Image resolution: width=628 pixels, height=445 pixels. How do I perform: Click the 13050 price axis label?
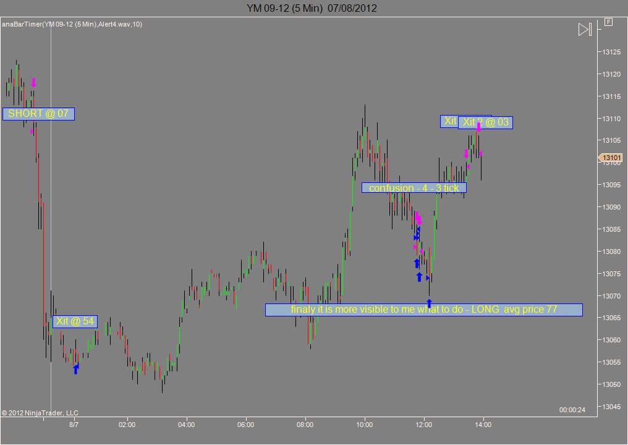611,384
